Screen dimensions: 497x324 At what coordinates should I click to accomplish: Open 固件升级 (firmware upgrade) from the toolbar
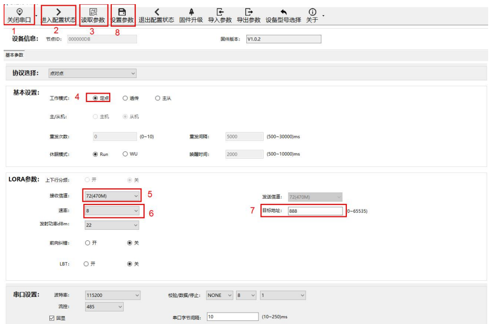[191, 11]
